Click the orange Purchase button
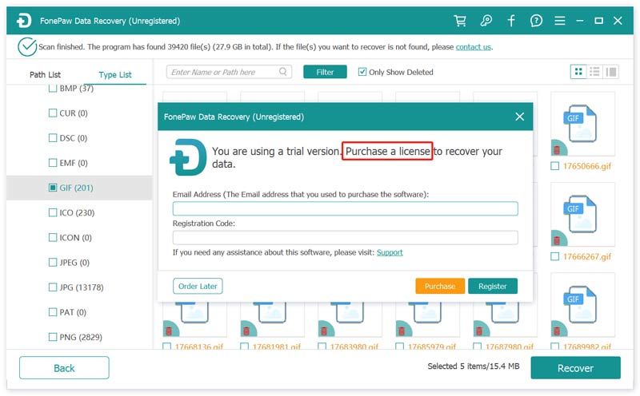 (439, 286)
